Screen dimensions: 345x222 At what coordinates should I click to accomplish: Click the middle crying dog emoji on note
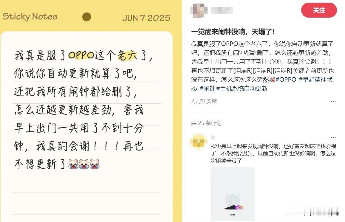pos(84,164)
